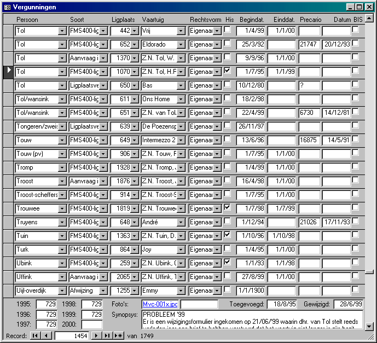Click Begindat. value 1/1/1900
Screen dimensions: 377x343
coord(250,291)
